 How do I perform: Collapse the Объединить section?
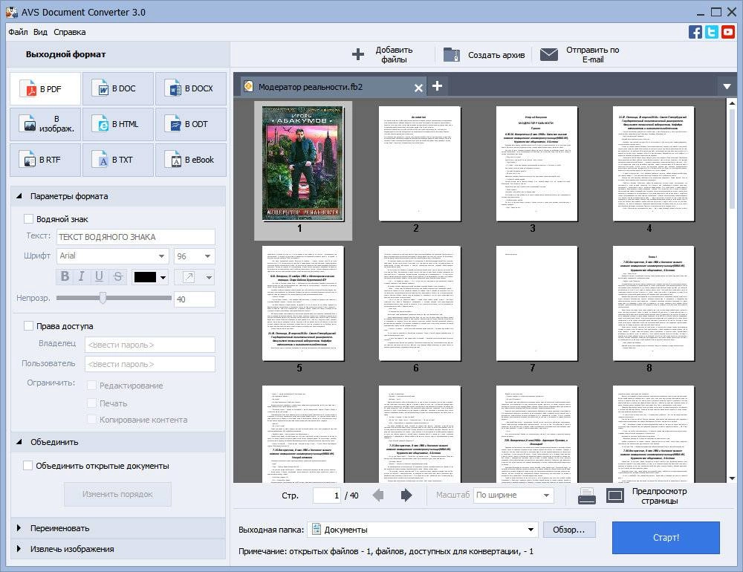[x=19, y=442]
